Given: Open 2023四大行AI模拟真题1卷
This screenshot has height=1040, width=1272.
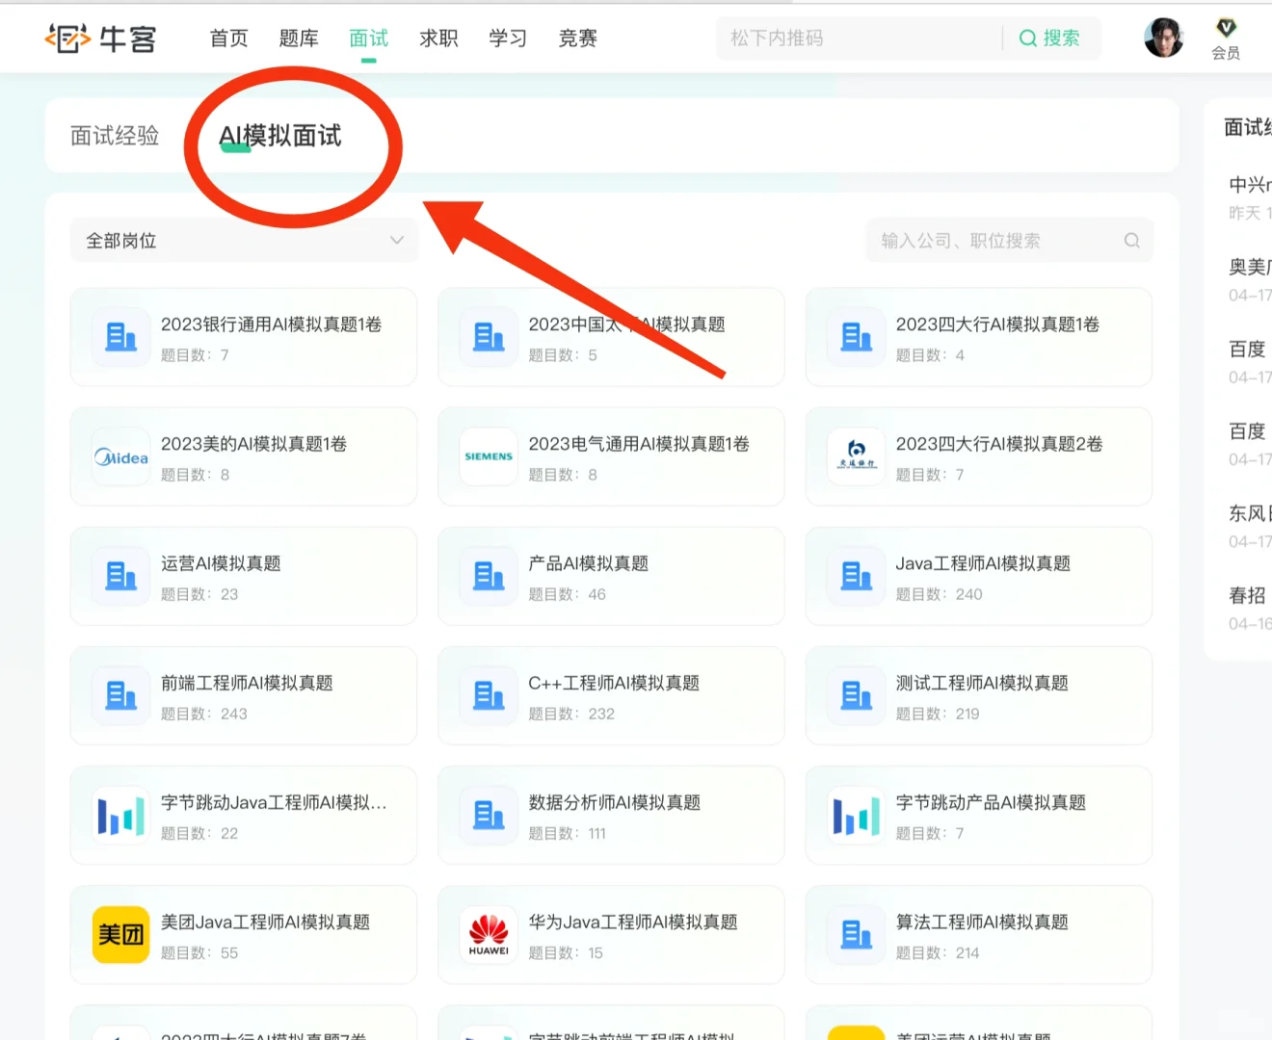Looking at the screenshot, I should [x=979, y=337].
